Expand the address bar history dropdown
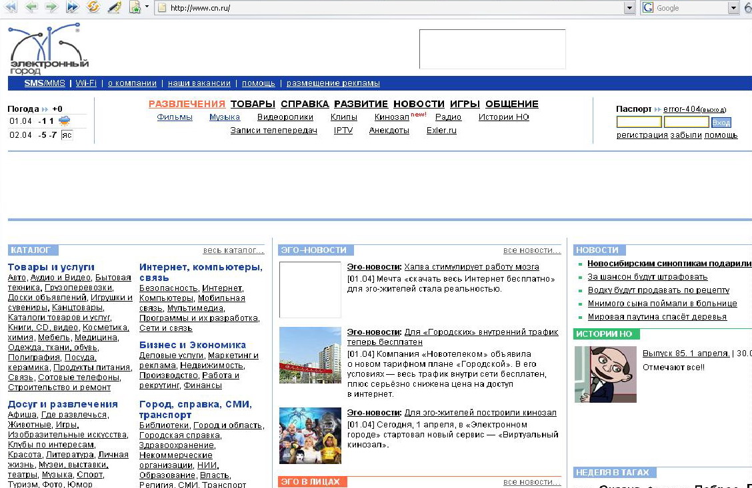The width and height of the screenshot is (752, 488). 629,8
